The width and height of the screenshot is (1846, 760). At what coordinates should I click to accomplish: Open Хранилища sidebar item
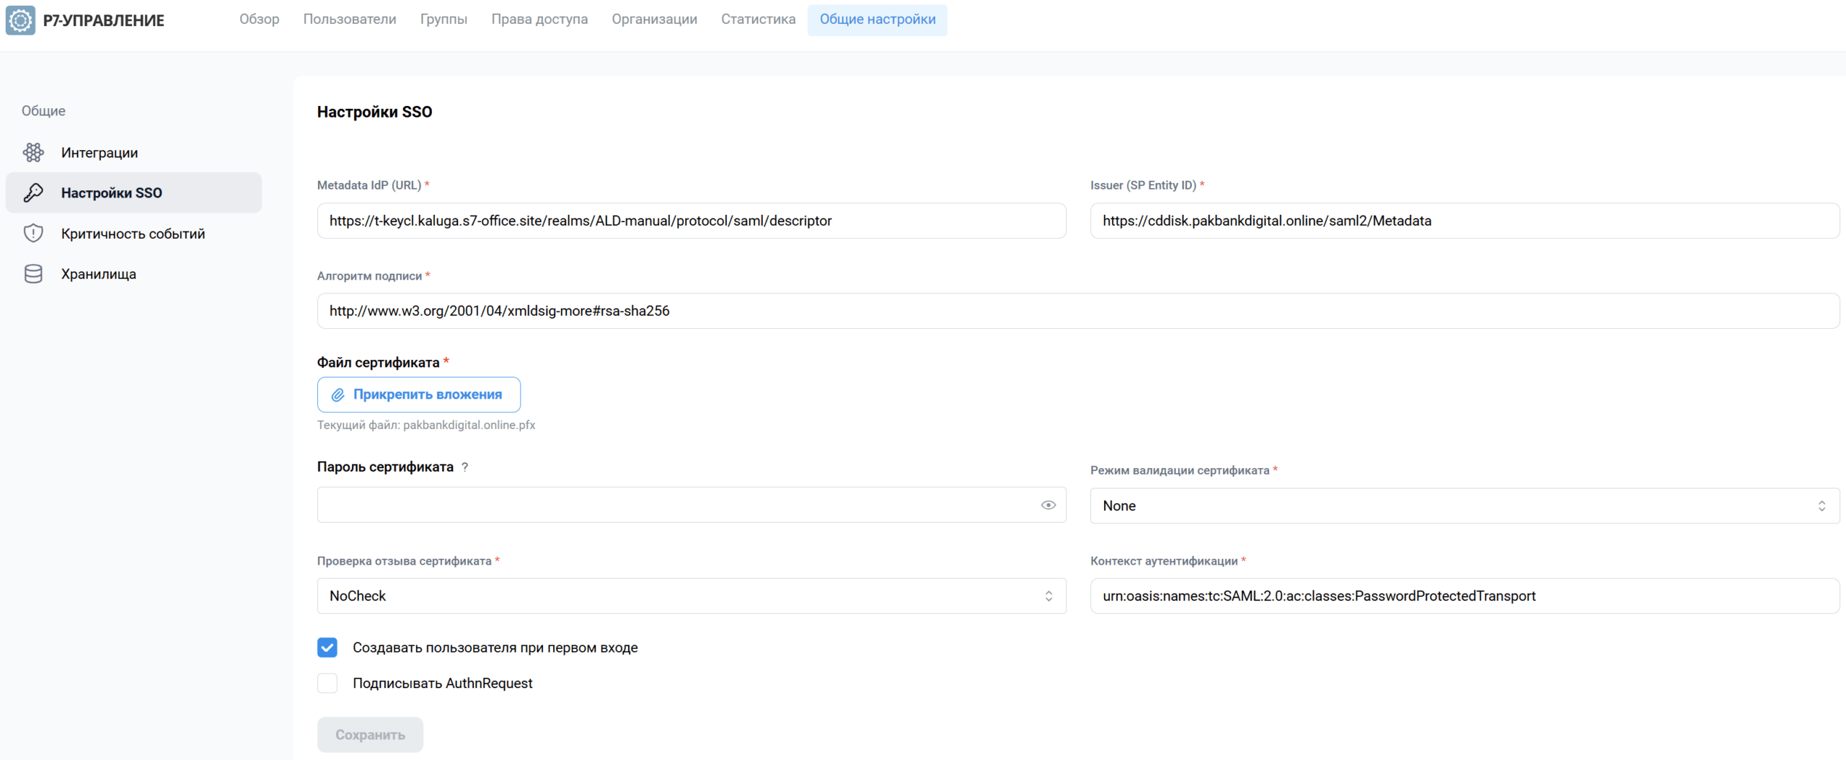coord(133,274)
